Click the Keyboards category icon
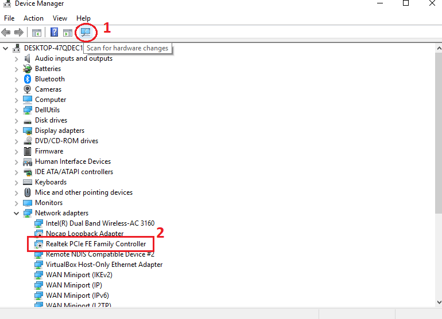The height and width of the screenshot is (319, 442). coord(28,182)
